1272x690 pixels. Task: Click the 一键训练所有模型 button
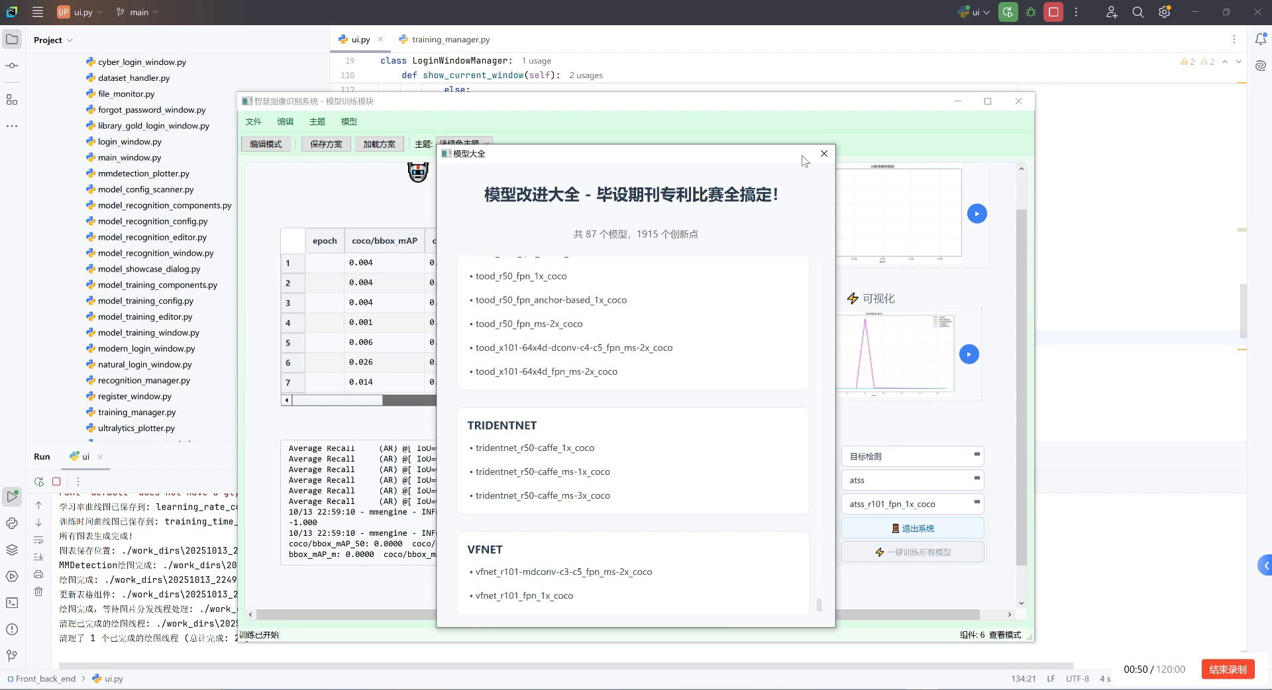click(912, 552)
